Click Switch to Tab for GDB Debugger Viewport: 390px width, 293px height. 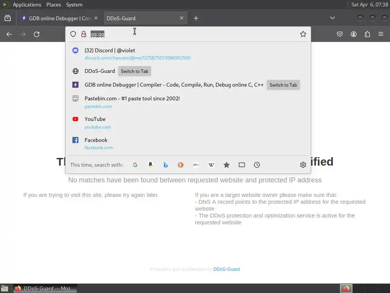pos(283,85)
